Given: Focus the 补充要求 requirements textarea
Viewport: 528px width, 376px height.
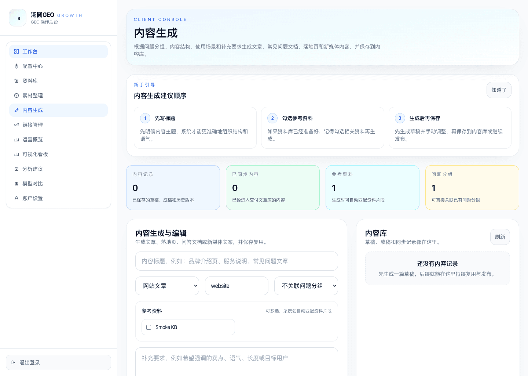Looking at the screenshot, I should (x=236, y=362).
